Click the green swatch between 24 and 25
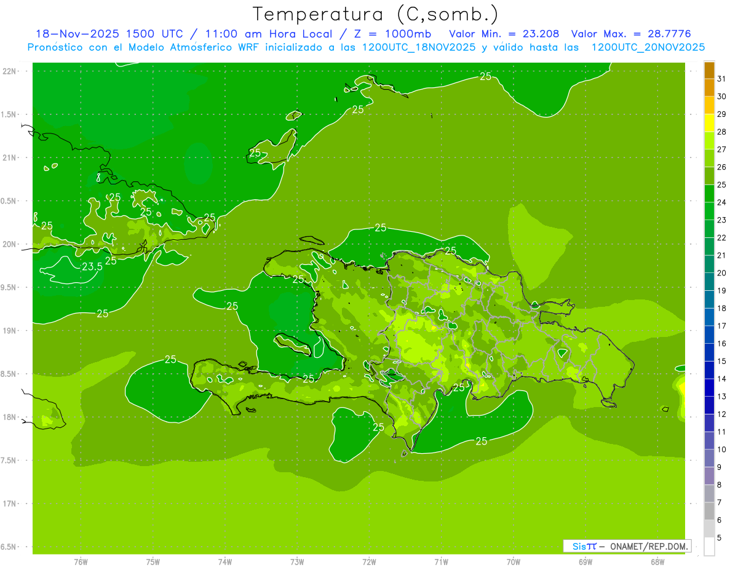This screenshot has height=570, width=738. [709, 194]
